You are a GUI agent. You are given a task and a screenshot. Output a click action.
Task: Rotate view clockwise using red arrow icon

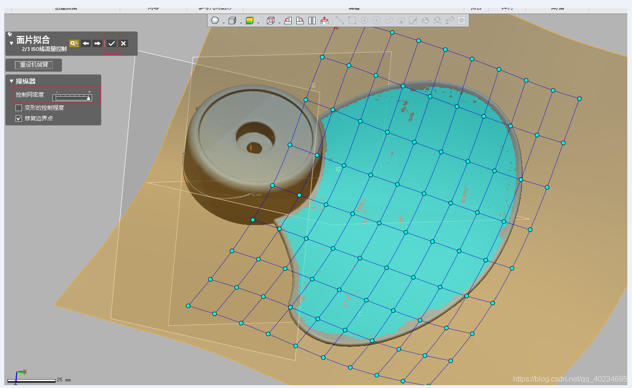tap(300, 21)
